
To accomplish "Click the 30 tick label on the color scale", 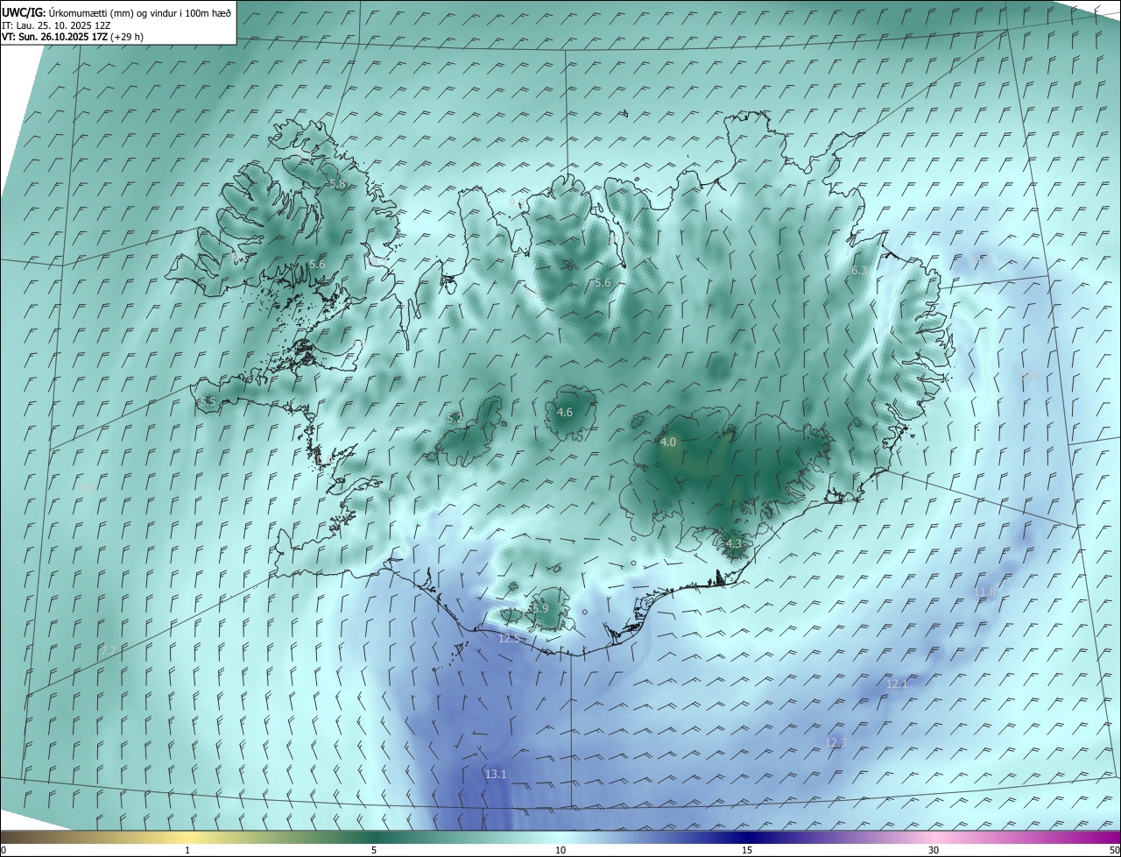I will pos(934,850).
